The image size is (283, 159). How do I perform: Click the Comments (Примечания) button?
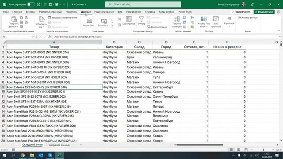pos(241,12)
